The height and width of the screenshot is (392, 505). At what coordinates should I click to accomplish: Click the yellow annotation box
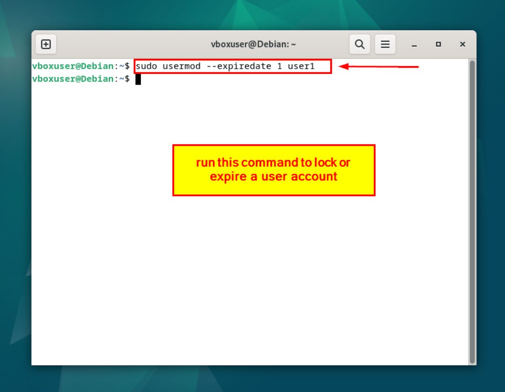coord(274,169)
